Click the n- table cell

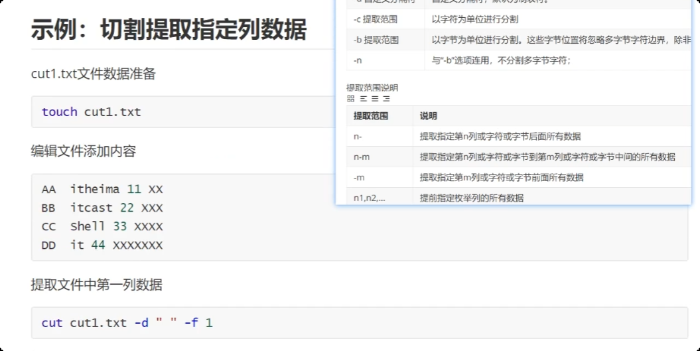(x=380, y=136)
